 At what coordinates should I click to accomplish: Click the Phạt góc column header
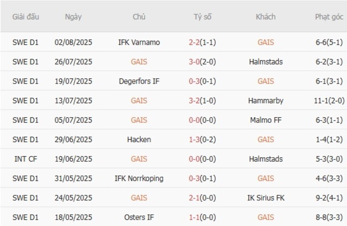click(x=329, y=17)
